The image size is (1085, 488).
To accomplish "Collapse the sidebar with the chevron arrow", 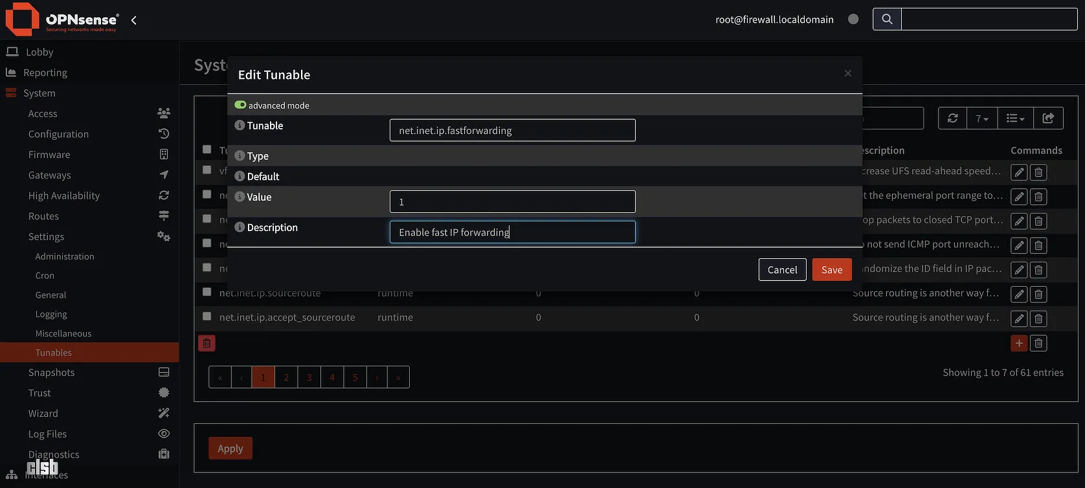I will pyautogui.click(x=134, y=20).
